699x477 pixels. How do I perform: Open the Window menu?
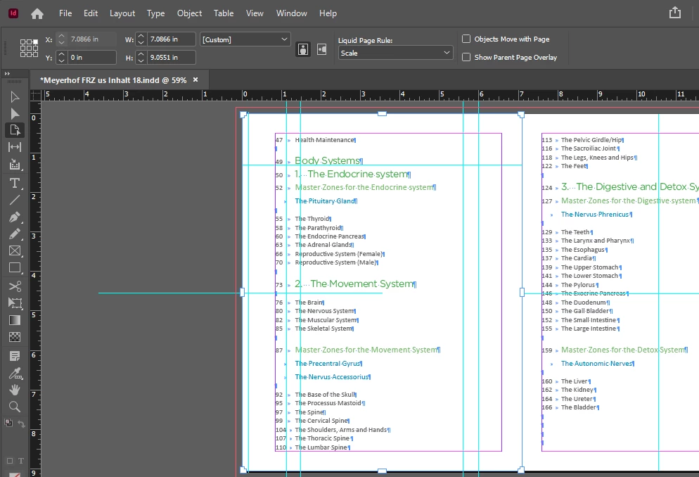click(292, 13)
